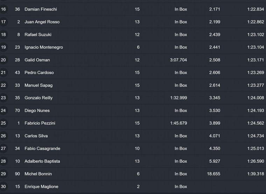Click the position 16 circle badge
This screenshot has width=266, height=194.
pos(3,9)
